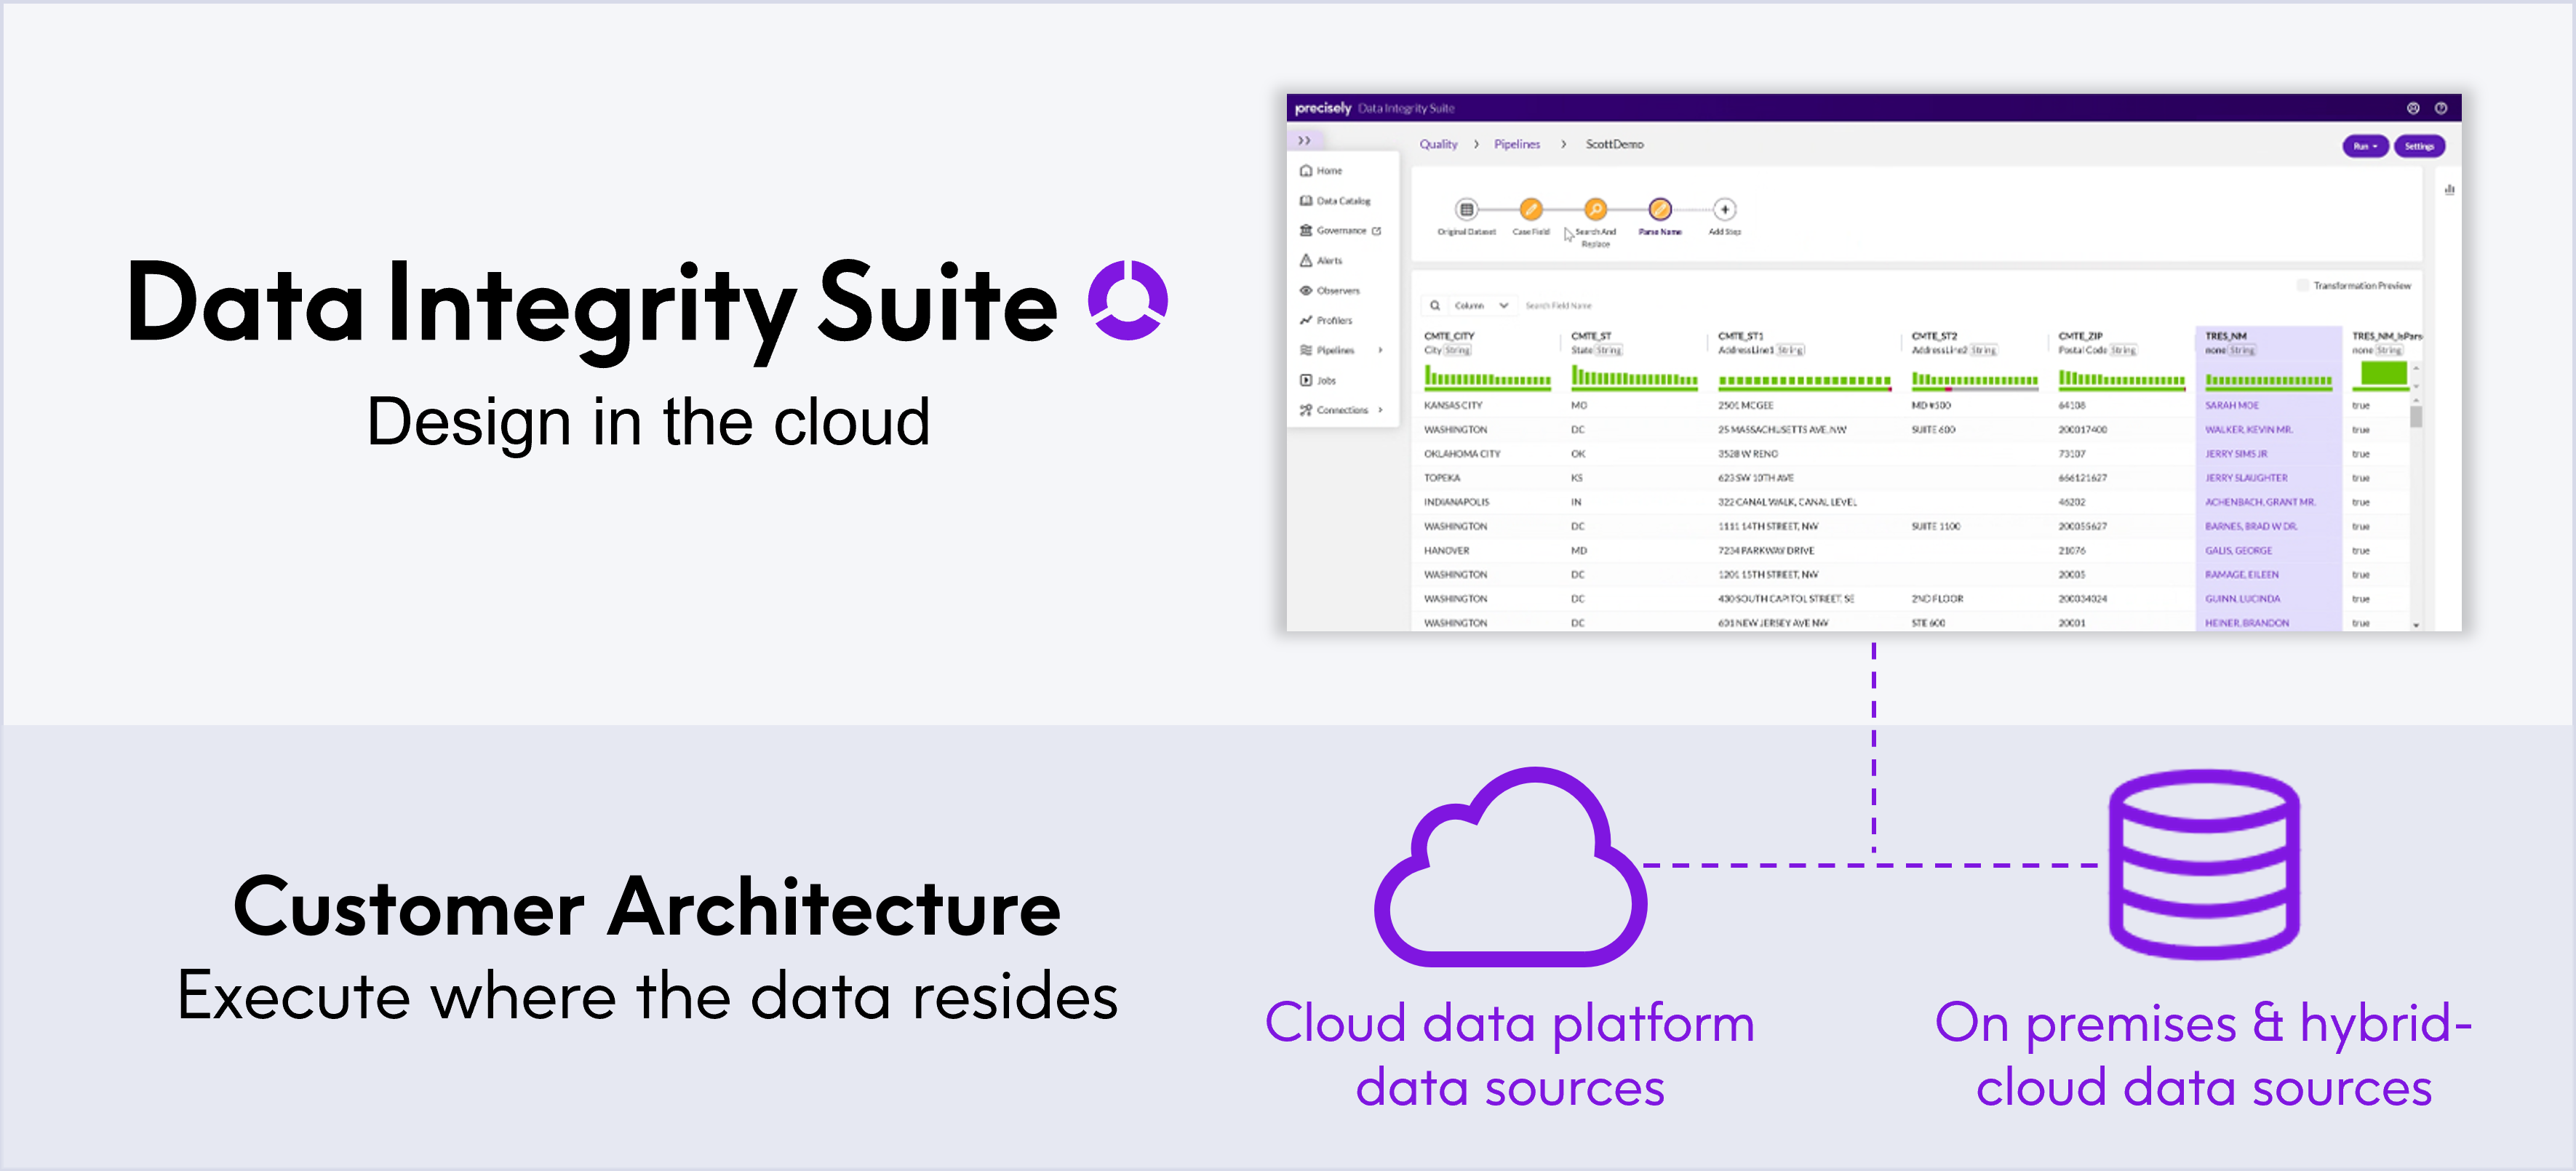The height and width of the screenshot is (1171, 2576).
Task: Open the help question-mark icon
Action: [2441, 108]
